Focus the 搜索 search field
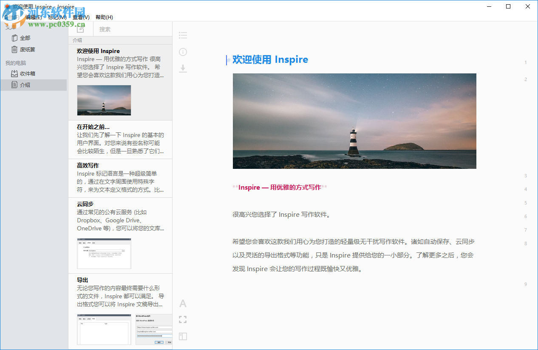Viewport: 538px width, 350px height. (x=133, y=29)
